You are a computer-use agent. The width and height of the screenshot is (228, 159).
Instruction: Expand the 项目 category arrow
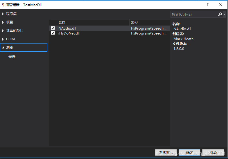click(3, 22)
